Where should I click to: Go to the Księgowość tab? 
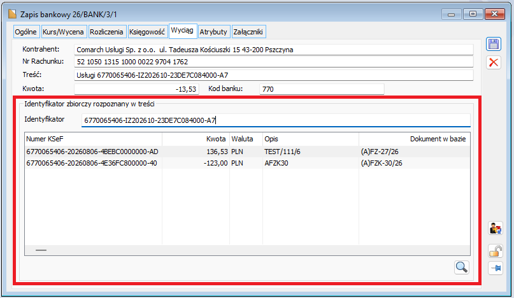click(147, 32)
